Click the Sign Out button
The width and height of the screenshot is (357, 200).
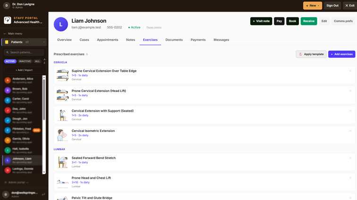332,6
